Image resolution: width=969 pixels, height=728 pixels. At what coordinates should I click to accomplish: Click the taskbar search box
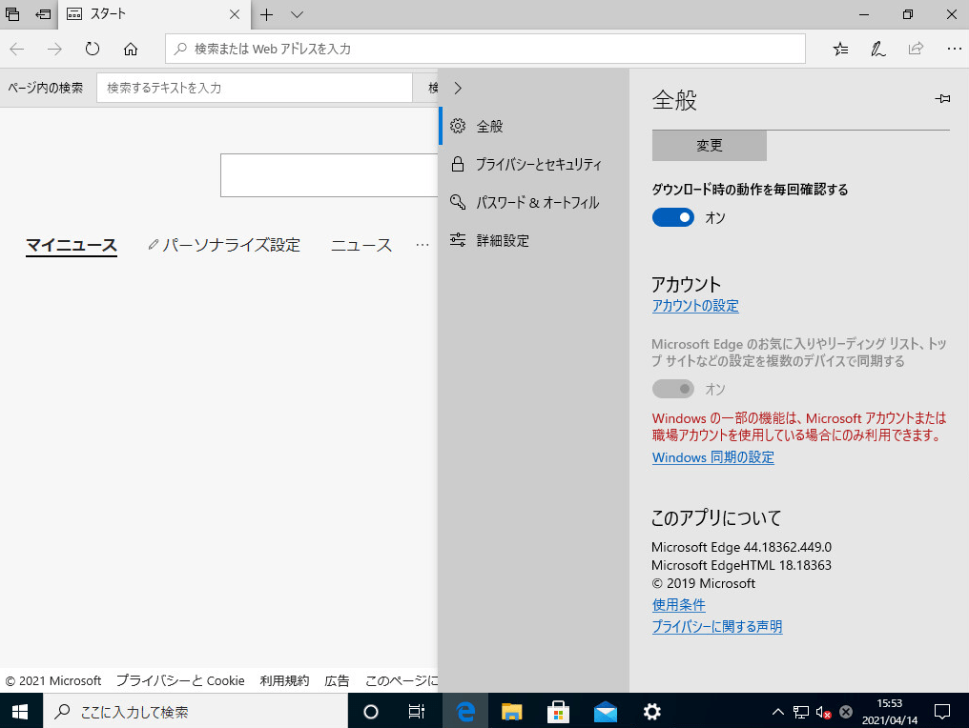(196, 712)
